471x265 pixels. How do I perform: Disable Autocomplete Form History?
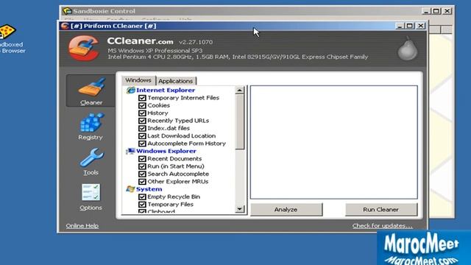[x=142, y=144]
